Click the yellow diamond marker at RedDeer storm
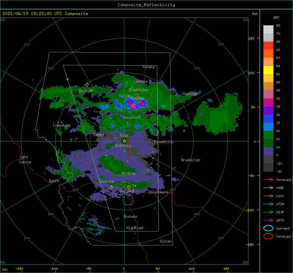Screen dimensions: 293x273 pos(134,105)
